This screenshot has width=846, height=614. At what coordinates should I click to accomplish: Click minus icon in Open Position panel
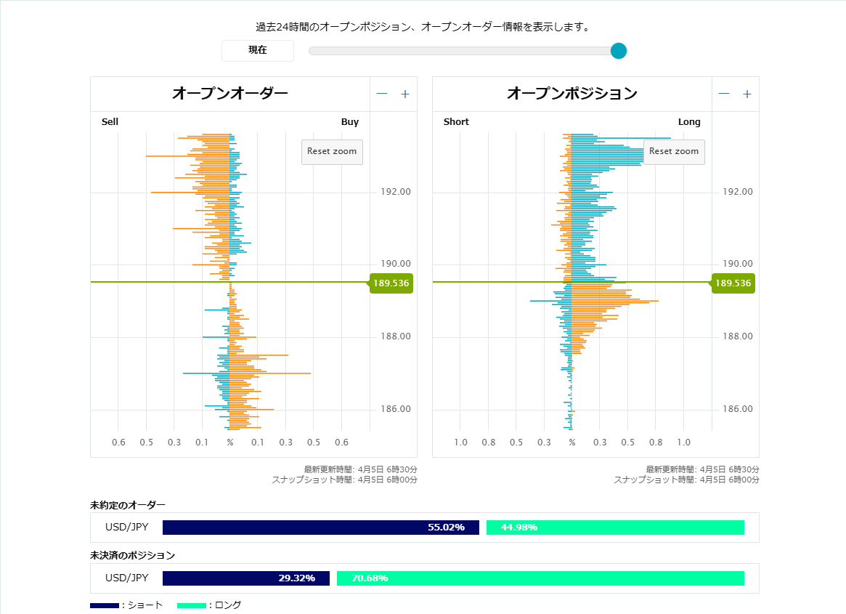point(724,94)
